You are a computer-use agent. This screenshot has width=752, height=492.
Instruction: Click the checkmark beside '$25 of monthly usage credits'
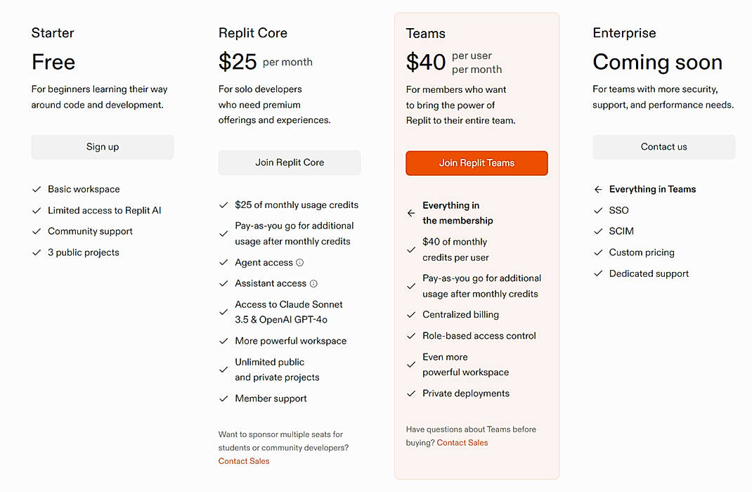223,205
